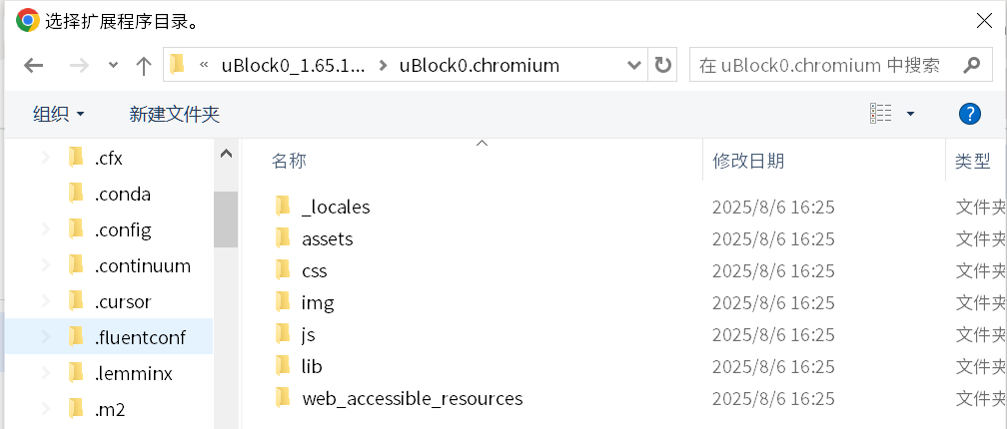Click the view layout icon

[x=880, y=114]
